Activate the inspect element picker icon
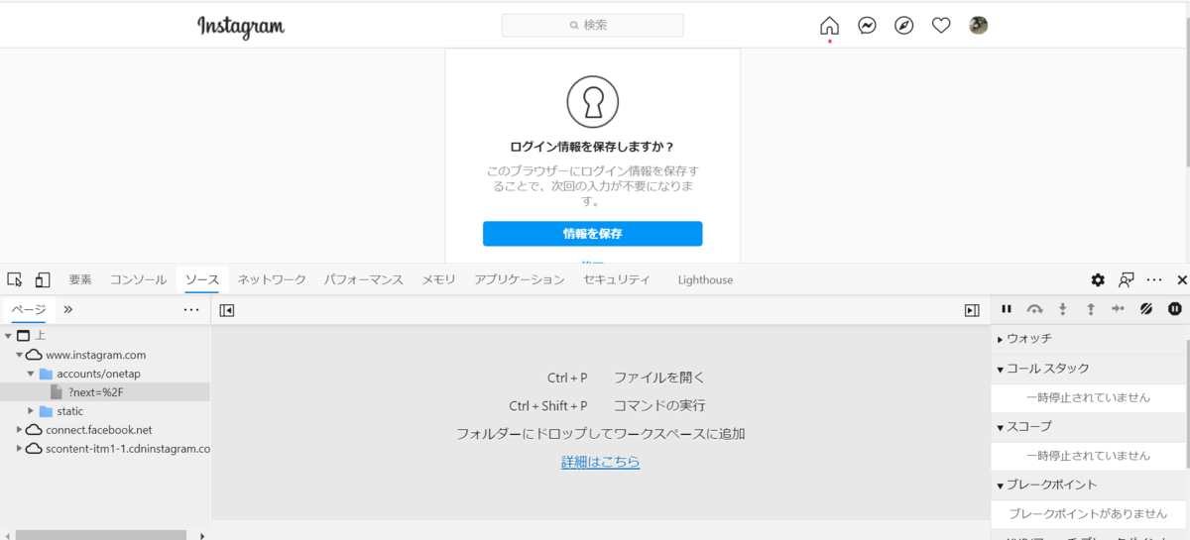Viewport: 1190px width, 540px height. (x=15, y=279)
